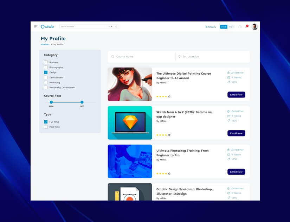Open the navigation hamburger menu

pos(36,26)
